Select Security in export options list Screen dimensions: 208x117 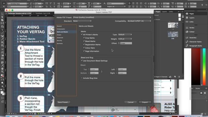pos(59,41)
